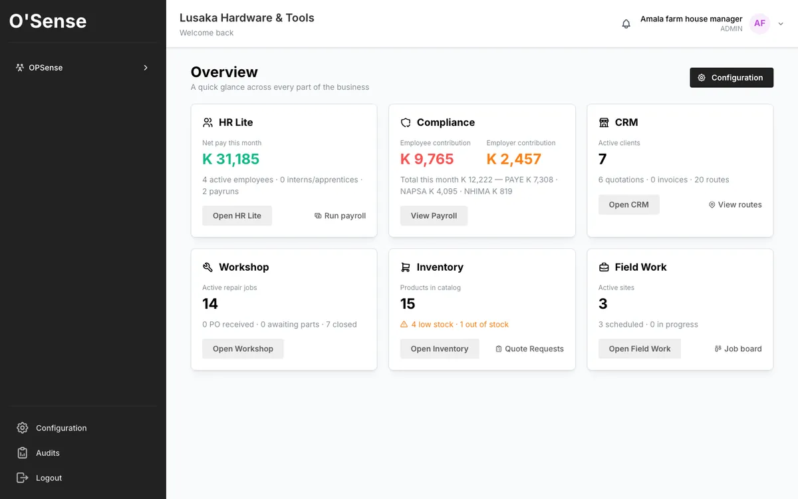
Task: Click the net pay value K 31,185
Action: click(x=231, y=159)
